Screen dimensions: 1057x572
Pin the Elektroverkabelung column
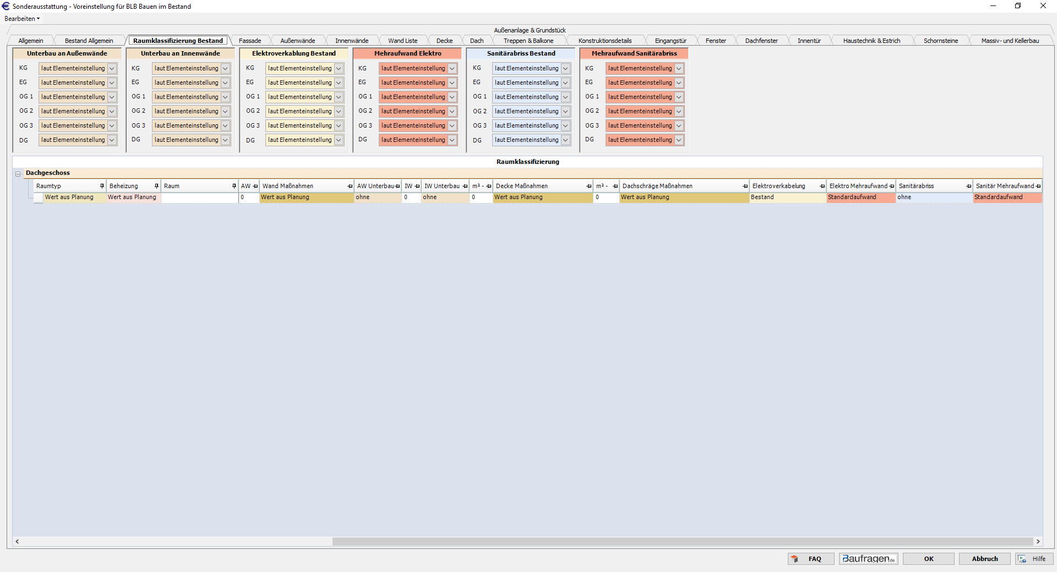tap(822, 186)
